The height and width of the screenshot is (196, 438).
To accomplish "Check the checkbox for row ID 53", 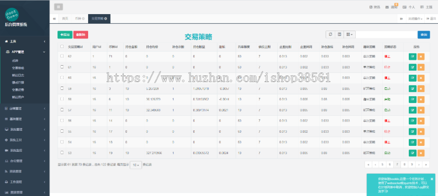I will [x=62, y=153].
